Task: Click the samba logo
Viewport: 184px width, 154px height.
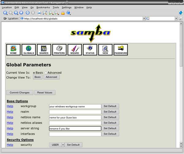Action: [x=90, y=33]
